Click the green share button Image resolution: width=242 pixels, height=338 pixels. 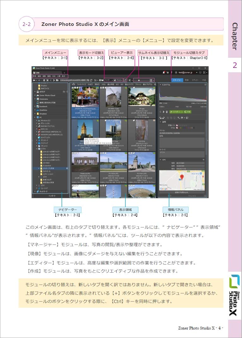(187, 112)
